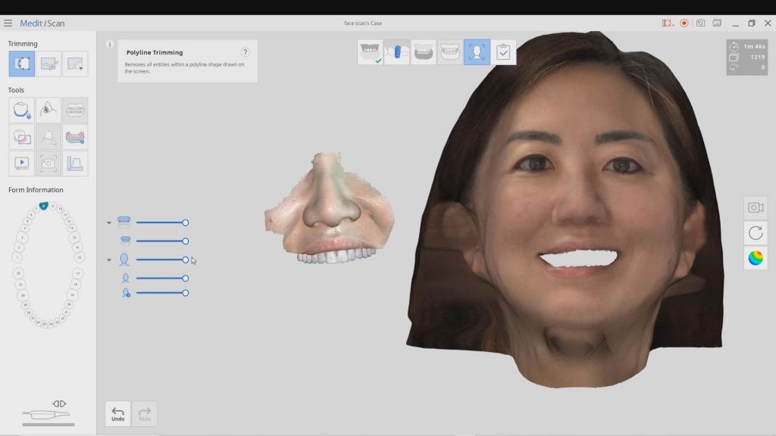Open the hamburger menu top left
Screen dimensions: 776x436
click(8, 23)
